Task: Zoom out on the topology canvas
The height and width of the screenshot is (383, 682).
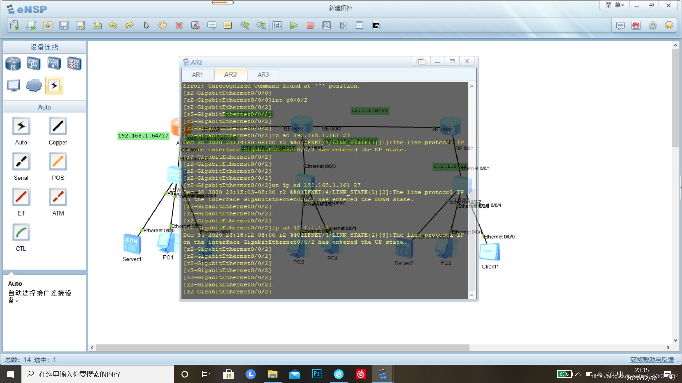Action: click(x=261, y=25)
